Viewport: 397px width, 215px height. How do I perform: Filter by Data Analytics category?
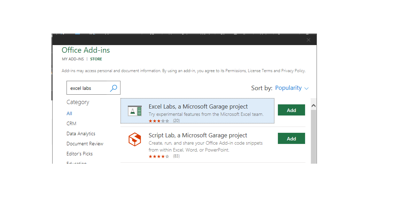pyautogui.click(x=81, y=133)
